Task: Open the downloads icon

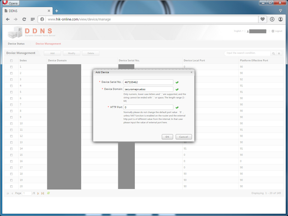Action: 272,19
